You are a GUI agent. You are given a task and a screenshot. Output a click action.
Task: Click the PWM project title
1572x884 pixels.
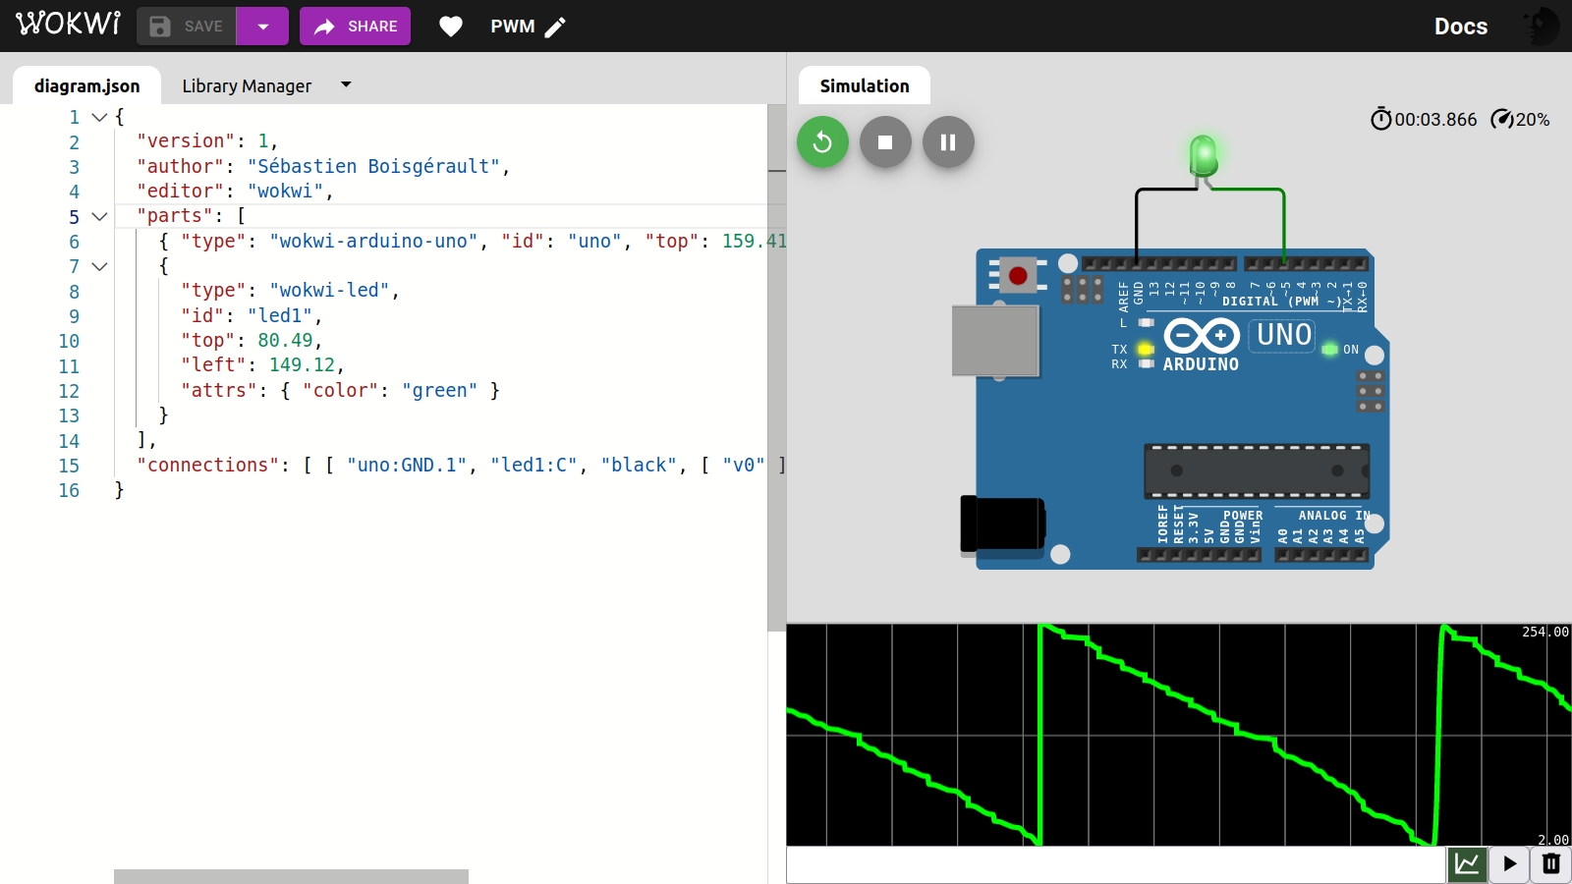pos(513,27)
